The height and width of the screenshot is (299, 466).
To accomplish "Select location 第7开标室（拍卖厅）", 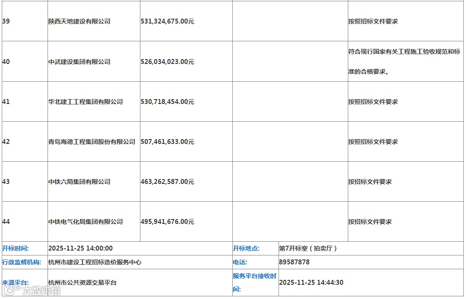I will point(308,248).
